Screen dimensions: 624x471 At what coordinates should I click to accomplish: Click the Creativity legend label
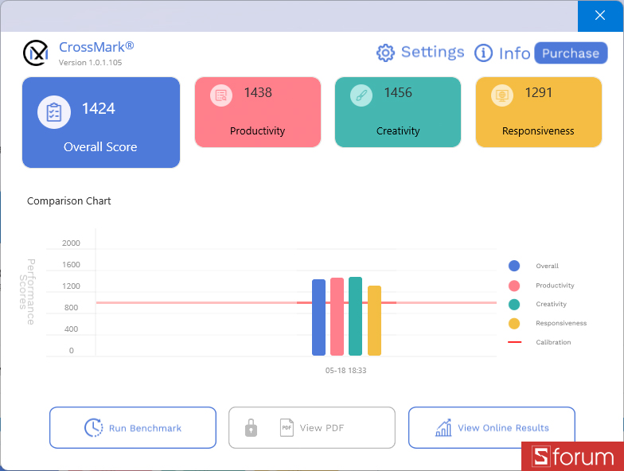point(551,304)
